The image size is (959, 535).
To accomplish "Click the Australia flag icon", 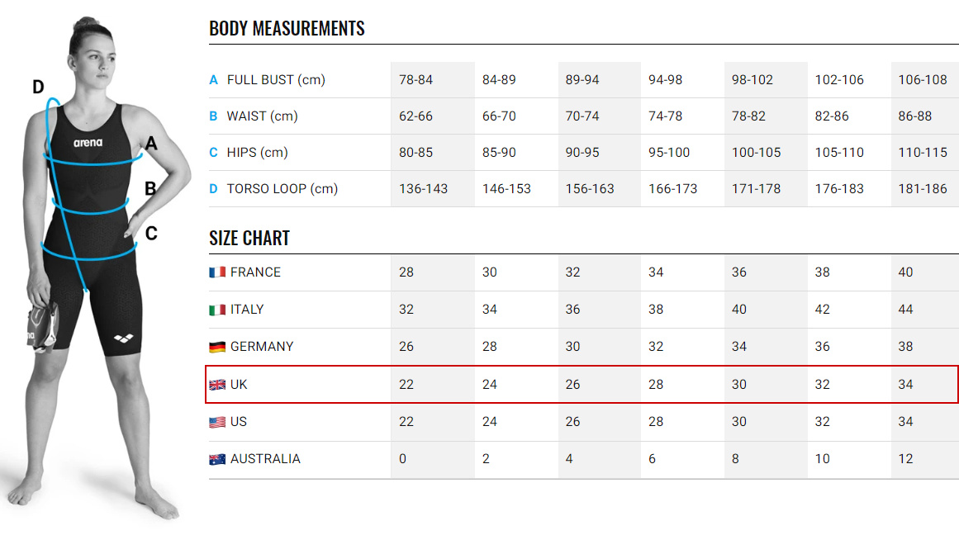I will (217, 459).
